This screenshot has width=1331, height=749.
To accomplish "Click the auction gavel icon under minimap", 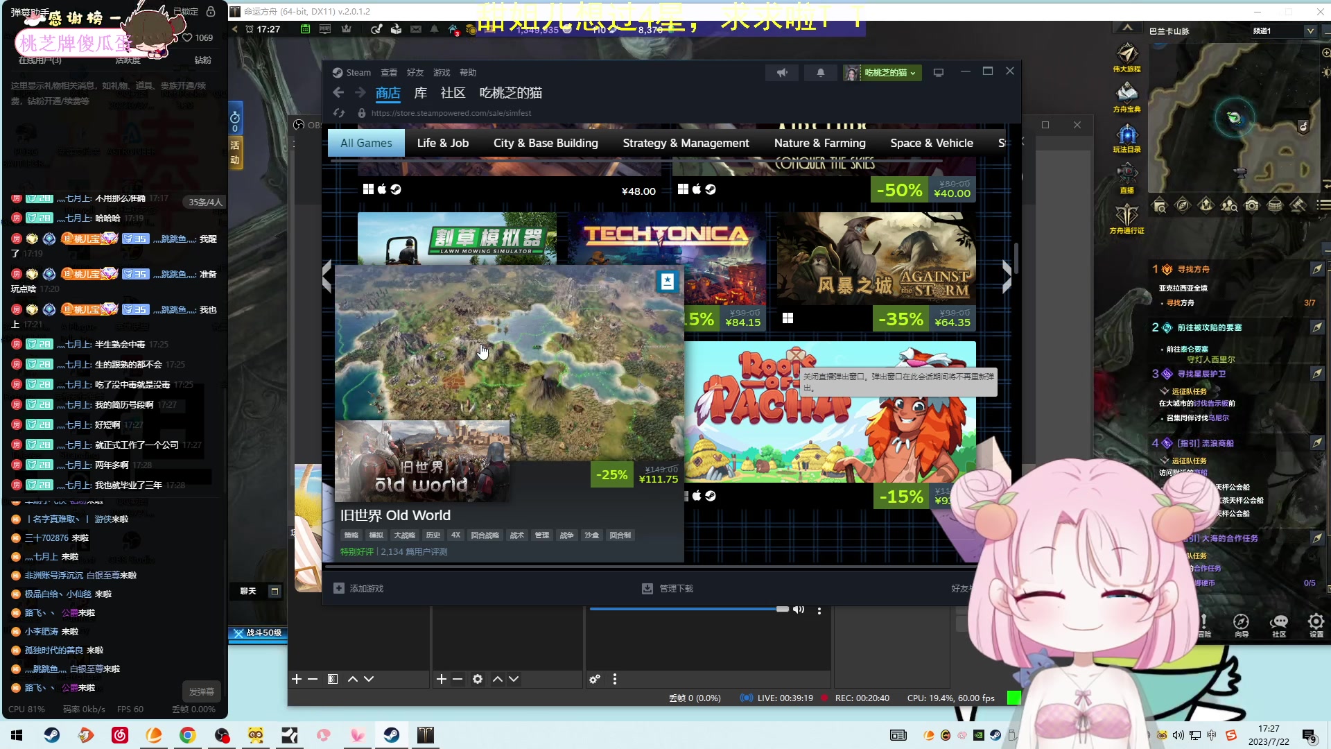I will pos(1298,205).
